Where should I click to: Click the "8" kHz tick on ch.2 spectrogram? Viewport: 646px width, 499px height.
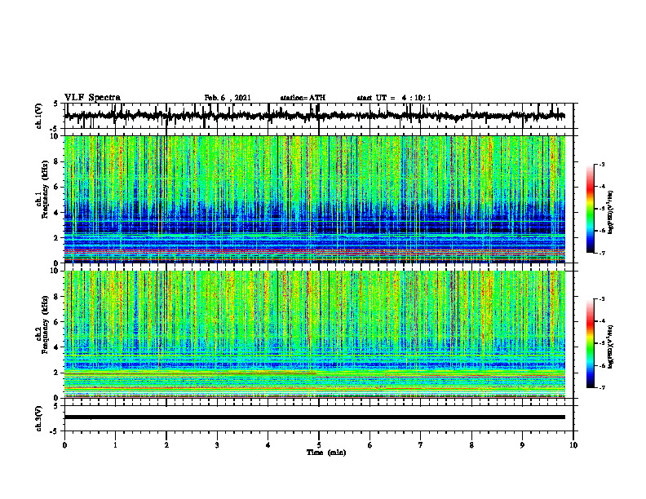click(56, 297)
